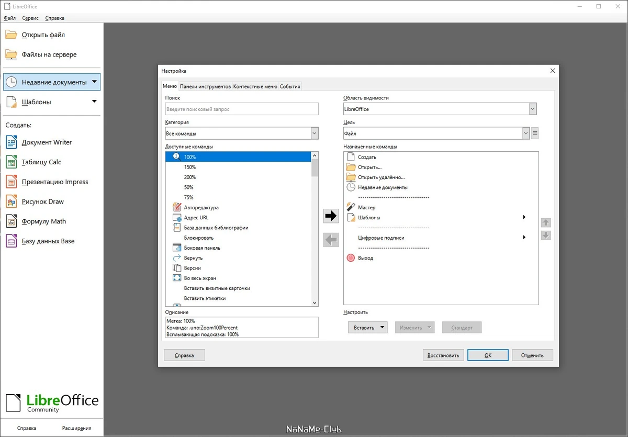Click the Impress presentation icon

12,182
